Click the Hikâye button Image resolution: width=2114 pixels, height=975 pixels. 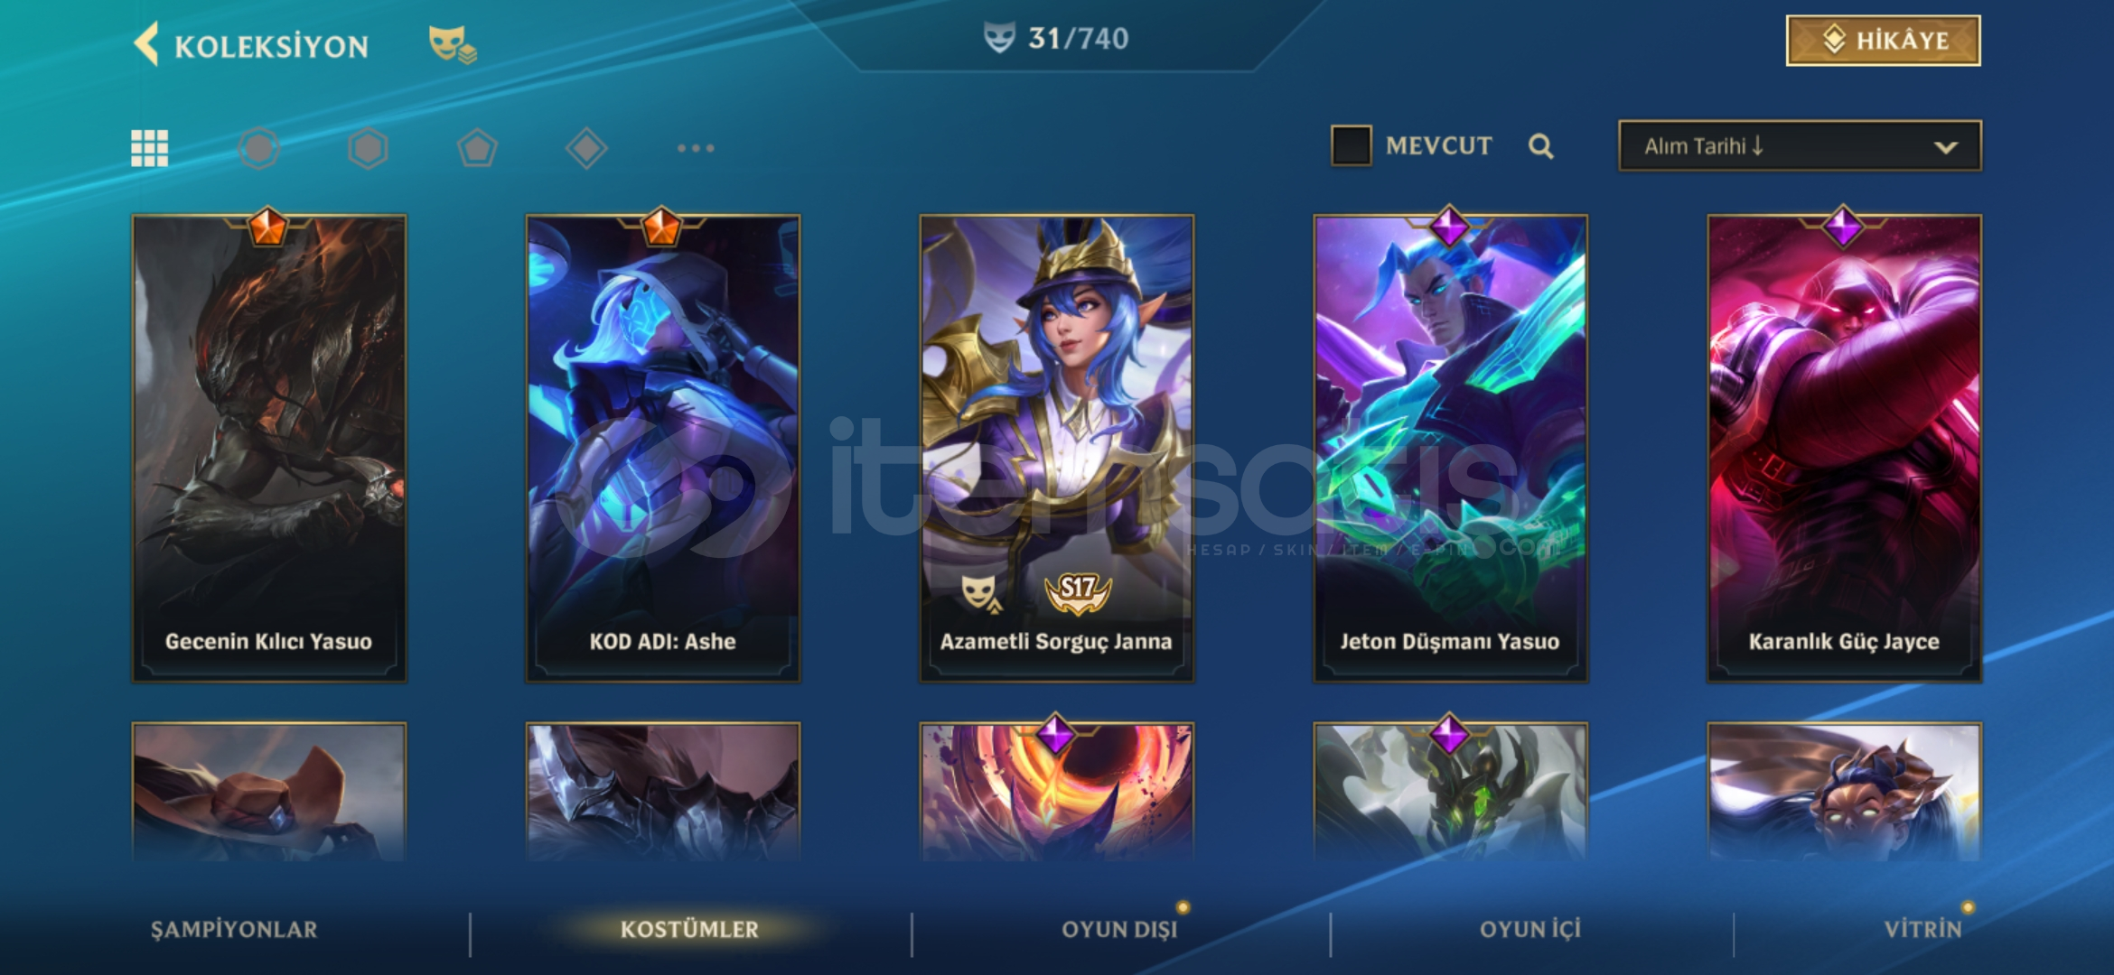1883,41
